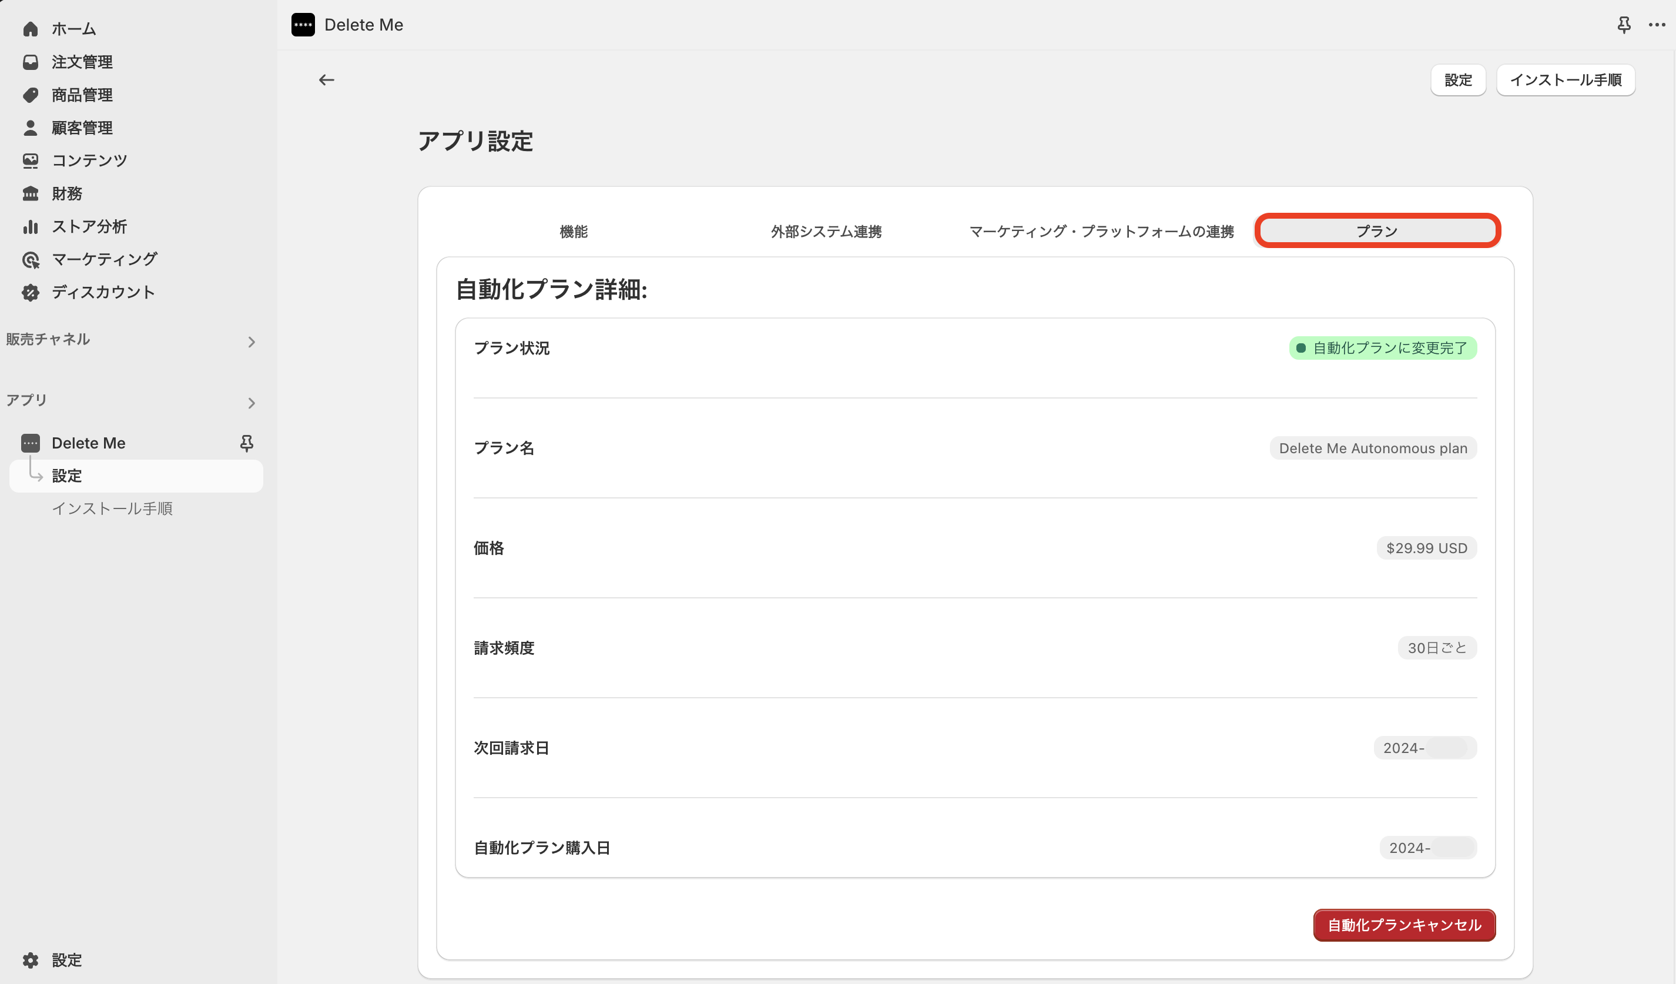Click the red 自動化プランキャンセル button
This screenshot has width=1676, height=984.
pos(1404,925)
